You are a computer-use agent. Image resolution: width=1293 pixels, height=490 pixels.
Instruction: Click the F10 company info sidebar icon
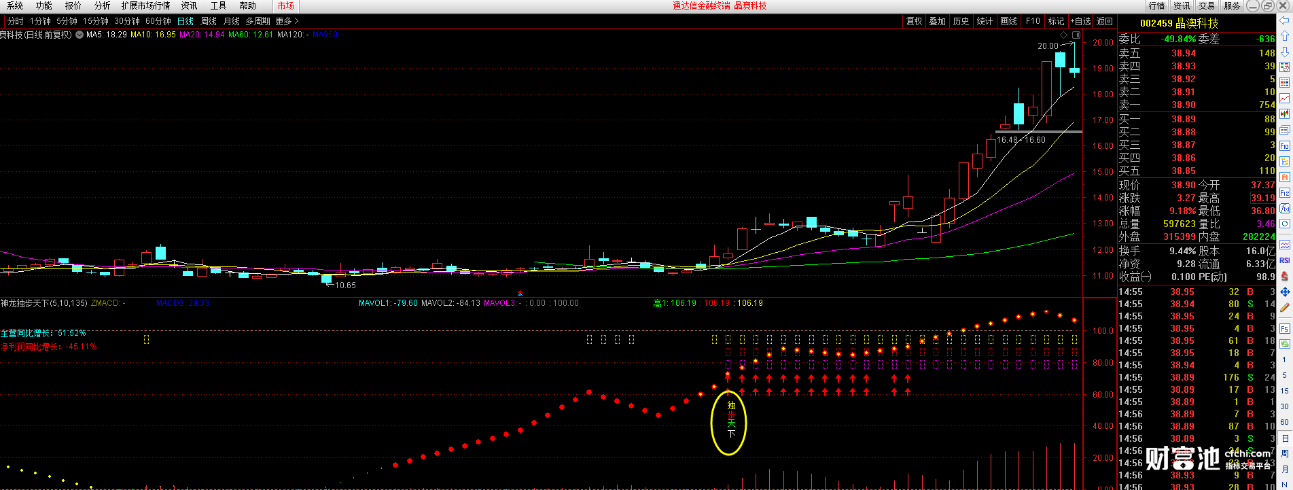[x=1285, y=145]
